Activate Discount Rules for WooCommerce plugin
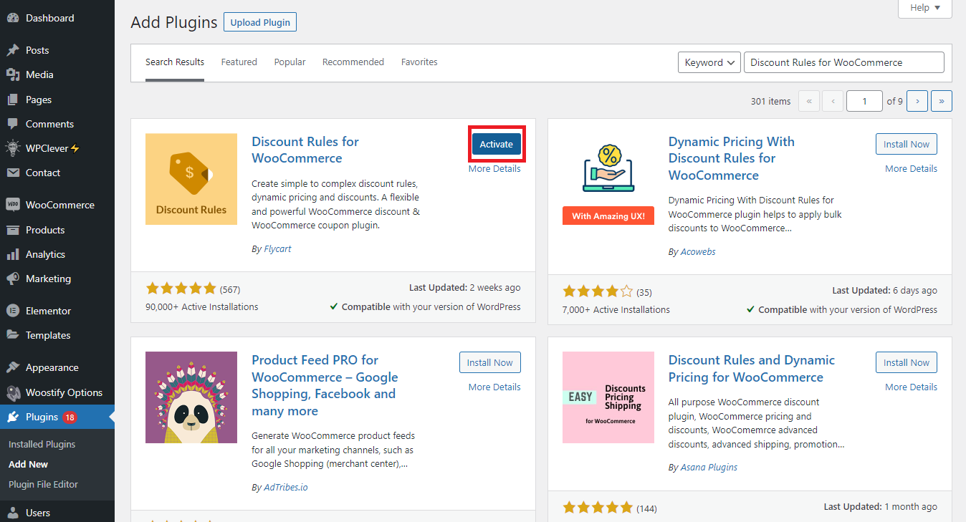This screenshot has width=966, height=522. tap(497, 144)
